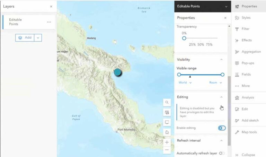Image resolution: width=266 pixels, height=157 pixels.
Task: Click the Port Moresby map label
Action: tap(126, 130)
